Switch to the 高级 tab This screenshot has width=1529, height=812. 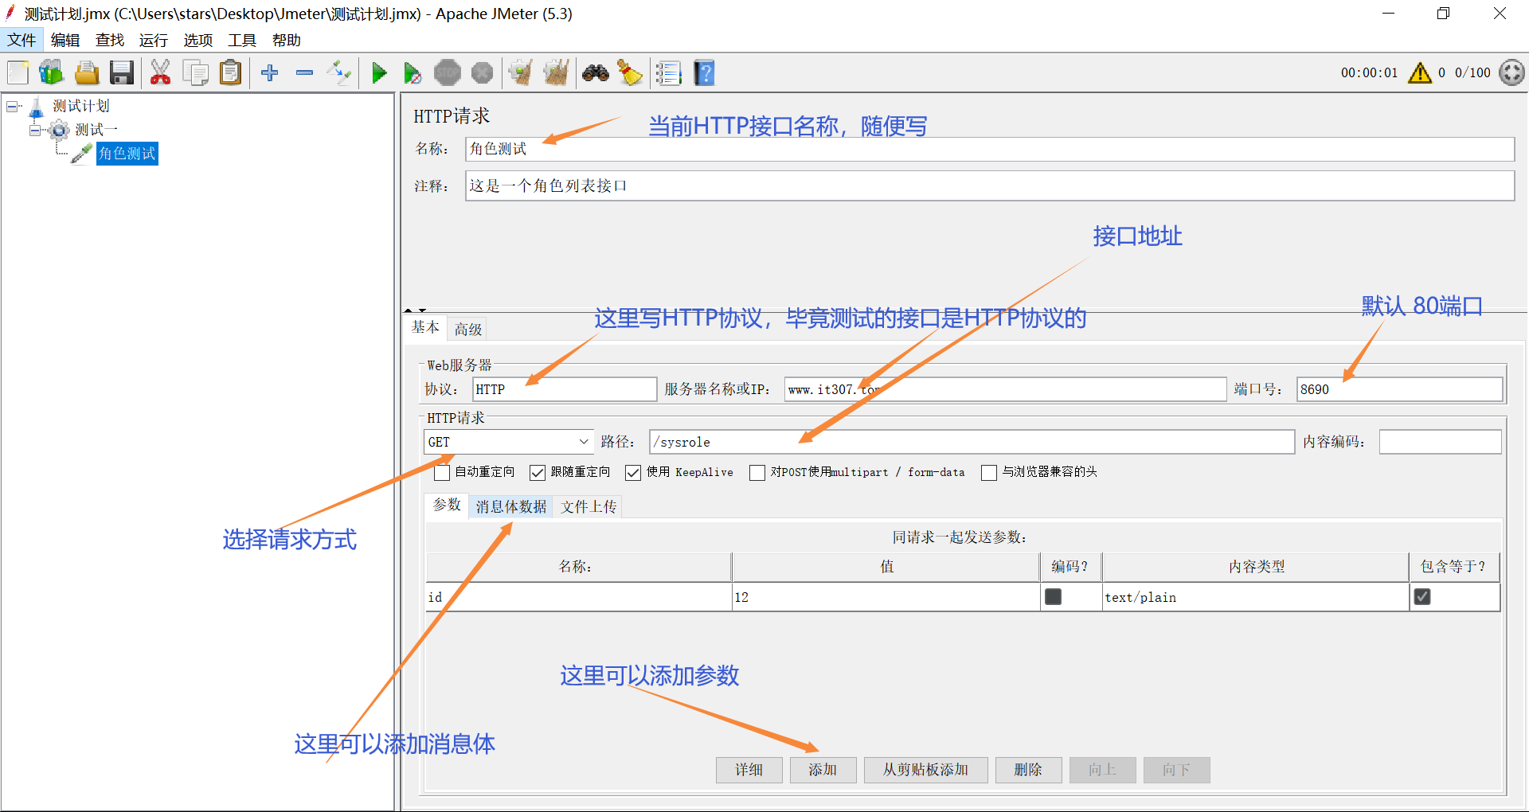(467, 328)
